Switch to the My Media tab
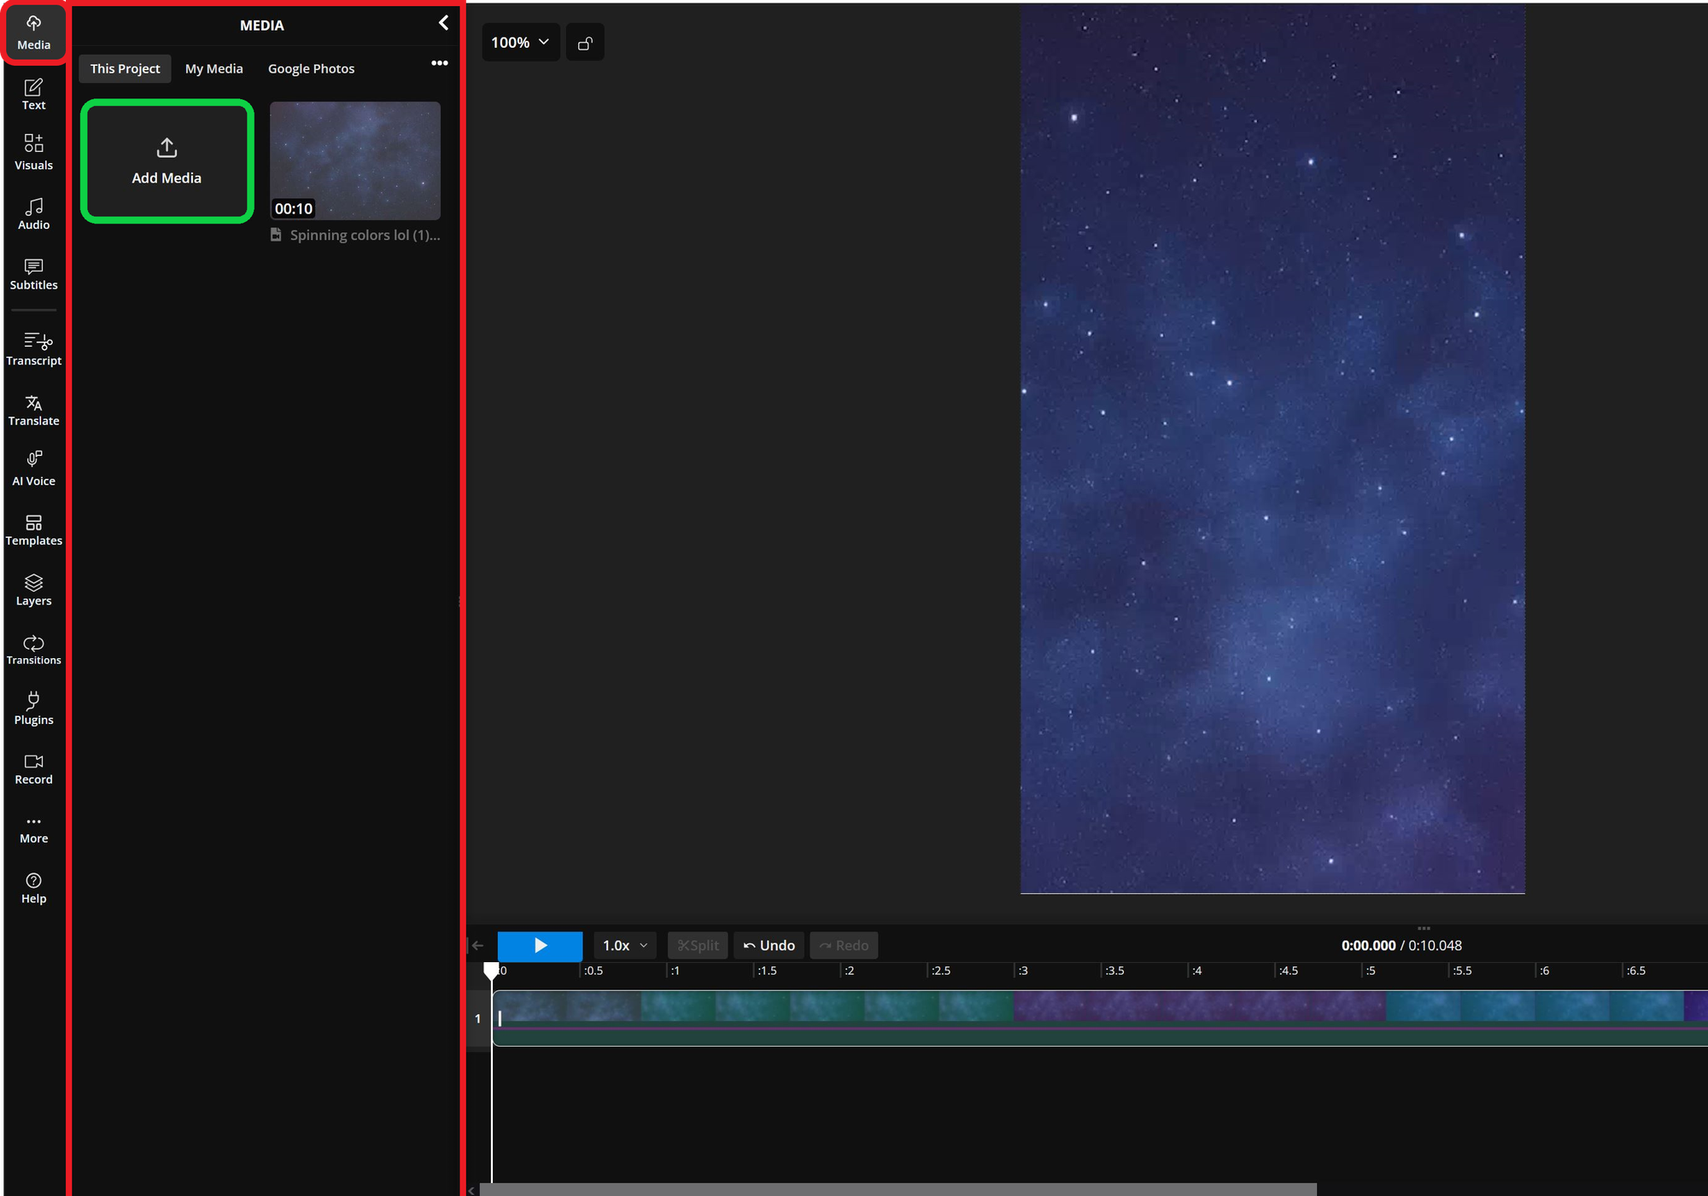 point(213,68)
